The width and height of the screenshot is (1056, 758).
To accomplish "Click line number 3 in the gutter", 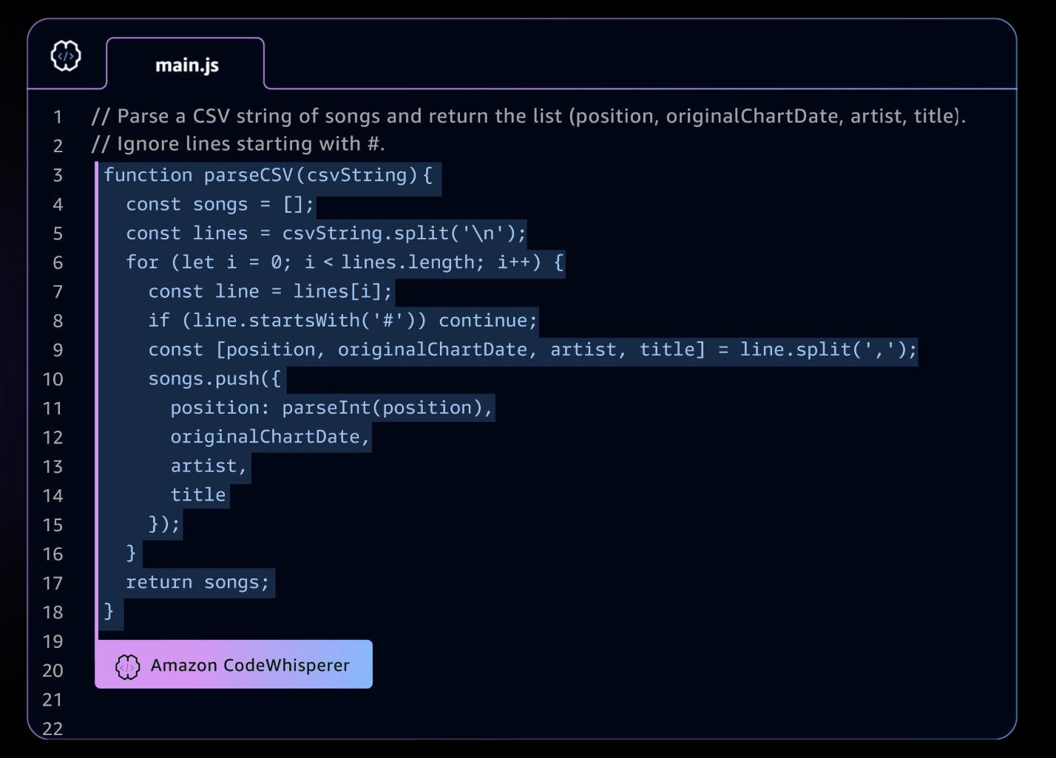I will pyautogui.click(x=58, y=175).
